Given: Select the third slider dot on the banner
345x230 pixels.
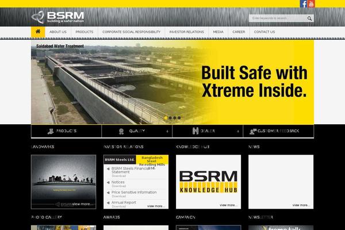Looking at the screenshot, I should click(175, 118).
